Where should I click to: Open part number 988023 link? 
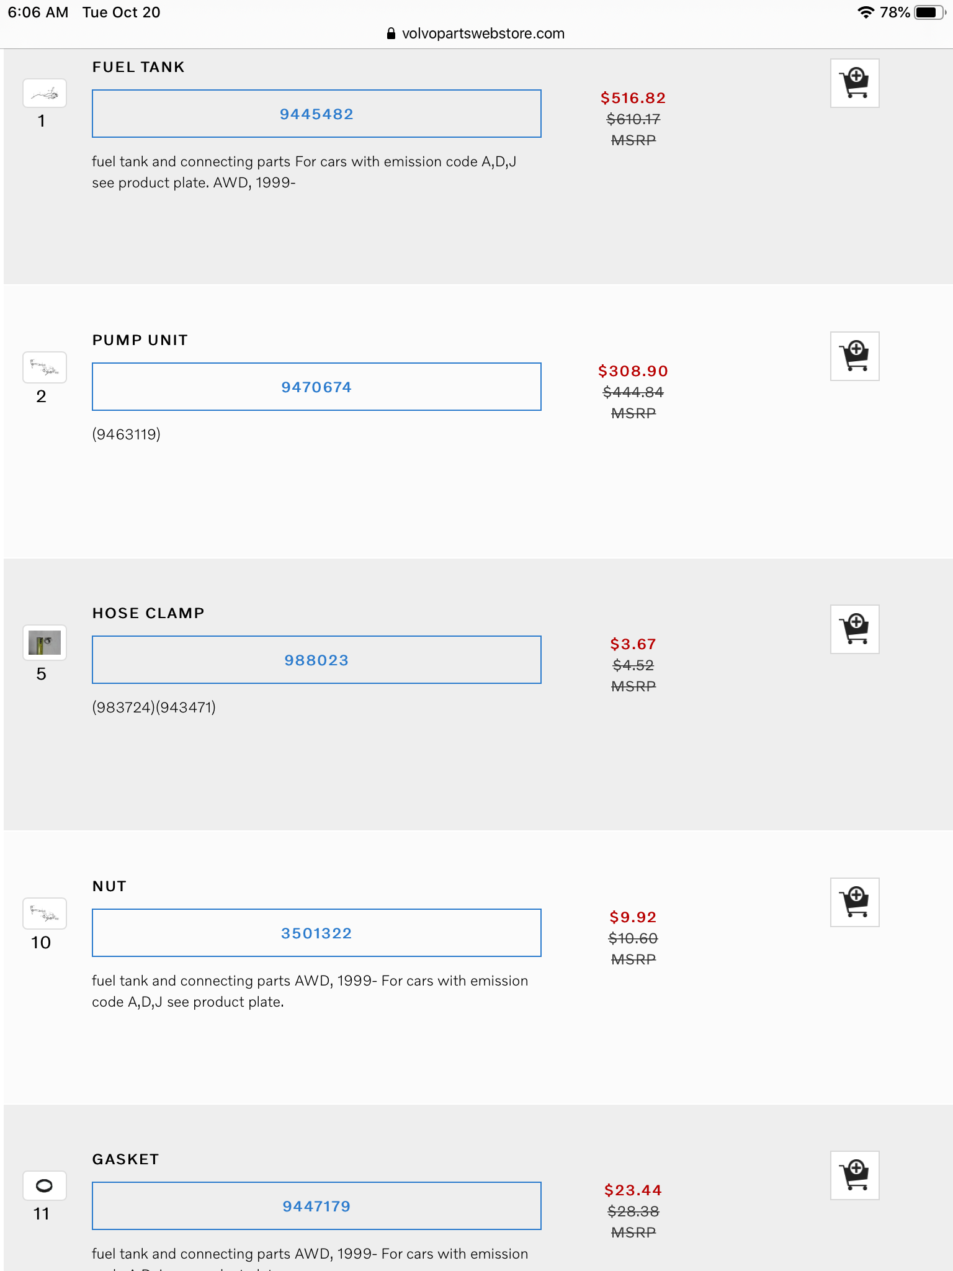pos(316,660)
